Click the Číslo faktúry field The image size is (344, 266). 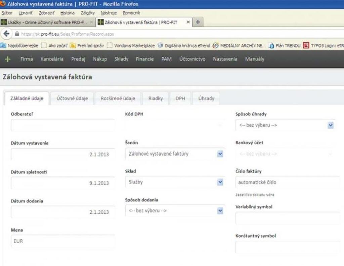(x=288, y=182)
